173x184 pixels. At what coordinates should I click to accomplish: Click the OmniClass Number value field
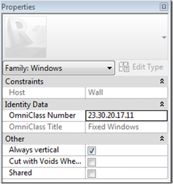tap(126, 116)
